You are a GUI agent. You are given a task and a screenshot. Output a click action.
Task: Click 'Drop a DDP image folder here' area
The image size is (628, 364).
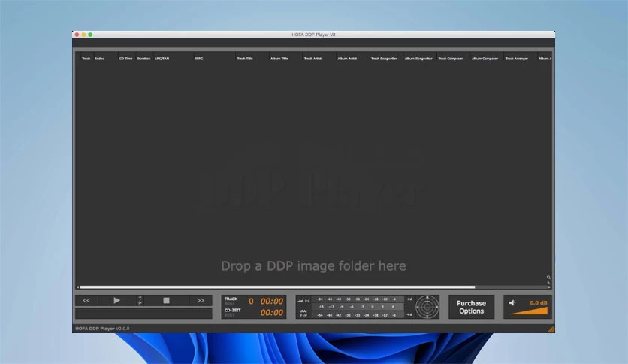pos(313,265)
